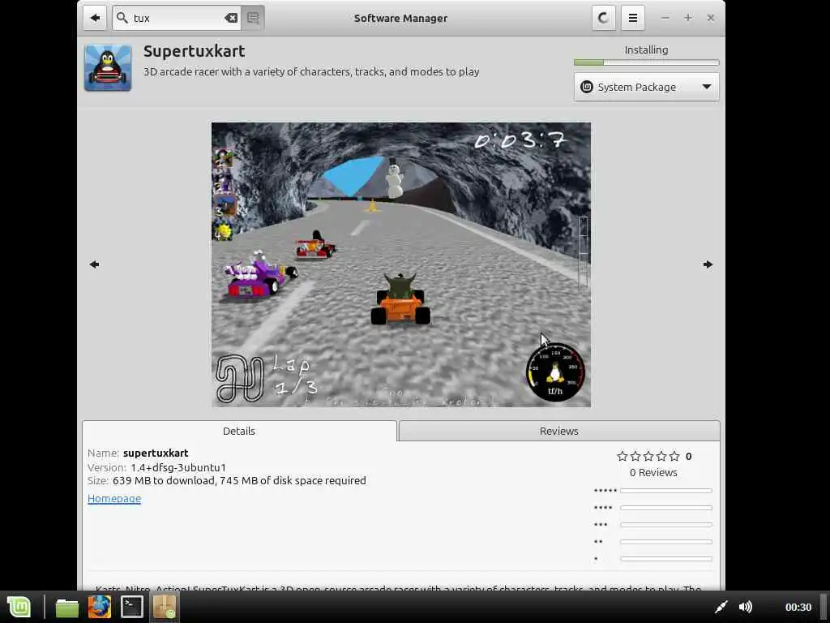Image resolution: width=830 pixels, height=623 pixels.
Task: Close the Software Manager window
Action: click(711, 18)
